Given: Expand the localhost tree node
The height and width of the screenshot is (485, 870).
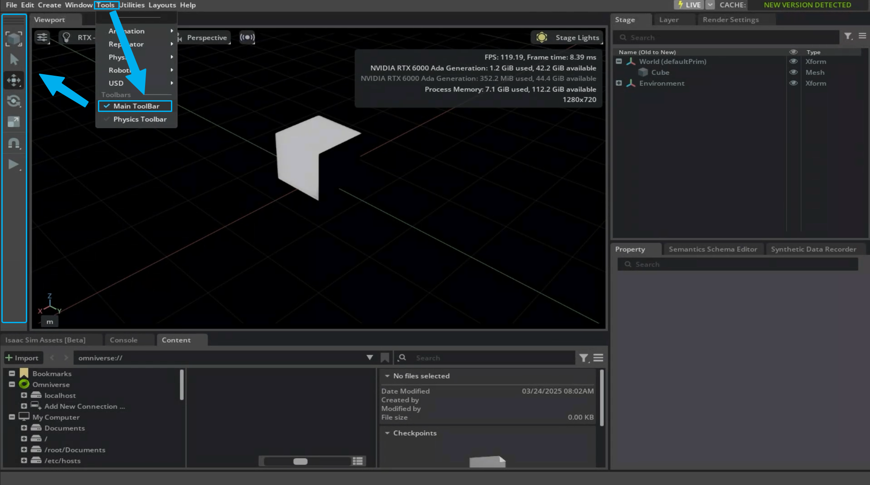Looking at the screenshot, I should [x=24, y=395].
